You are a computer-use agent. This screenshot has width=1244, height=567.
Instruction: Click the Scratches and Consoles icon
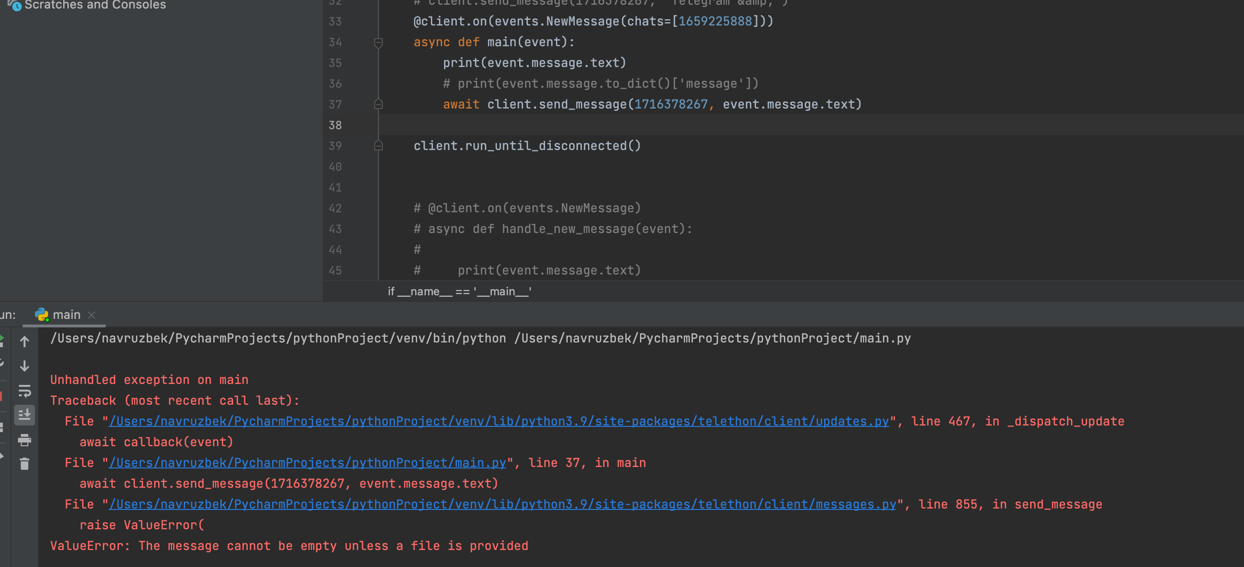pos(15,5)
